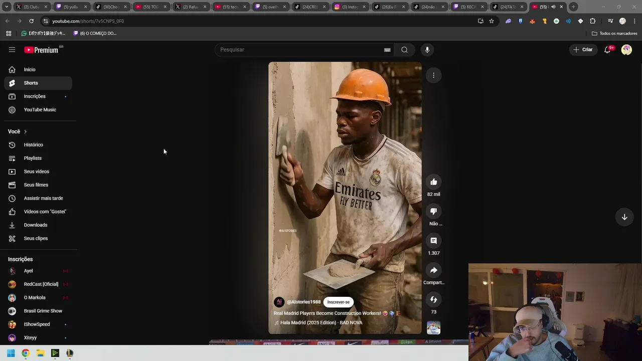This screenshot has width=642, height=361.
Task: Open IShowSpeed subscription channel
Action: 38,324
